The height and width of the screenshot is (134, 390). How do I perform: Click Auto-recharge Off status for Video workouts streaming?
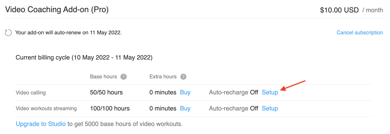234,108
